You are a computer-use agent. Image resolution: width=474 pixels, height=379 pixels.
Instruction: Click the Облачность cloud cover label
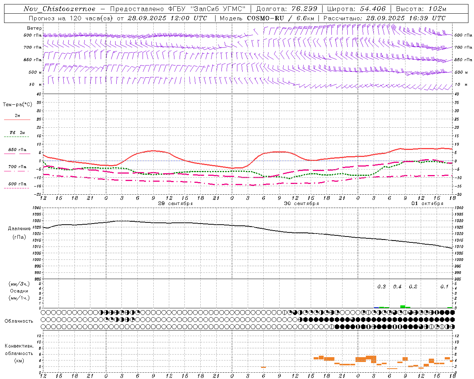tap(19, 321)
